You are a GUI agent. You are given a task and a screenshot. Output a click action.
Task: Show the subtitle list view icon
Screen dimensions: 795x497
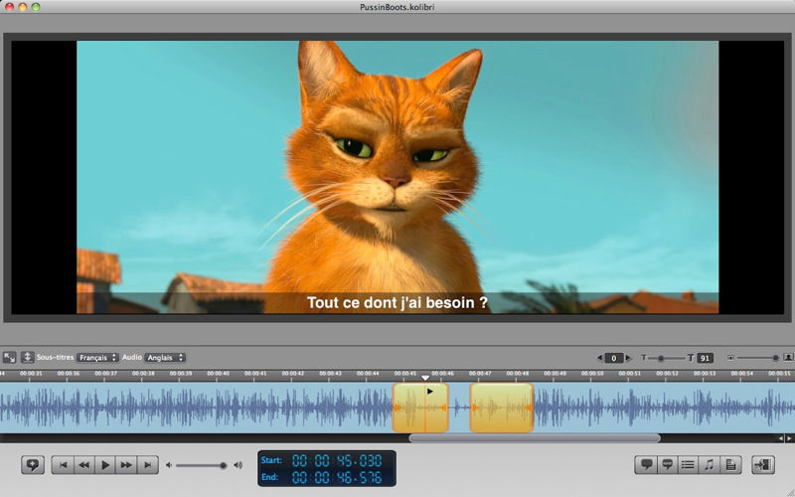(x=688, y=464)
